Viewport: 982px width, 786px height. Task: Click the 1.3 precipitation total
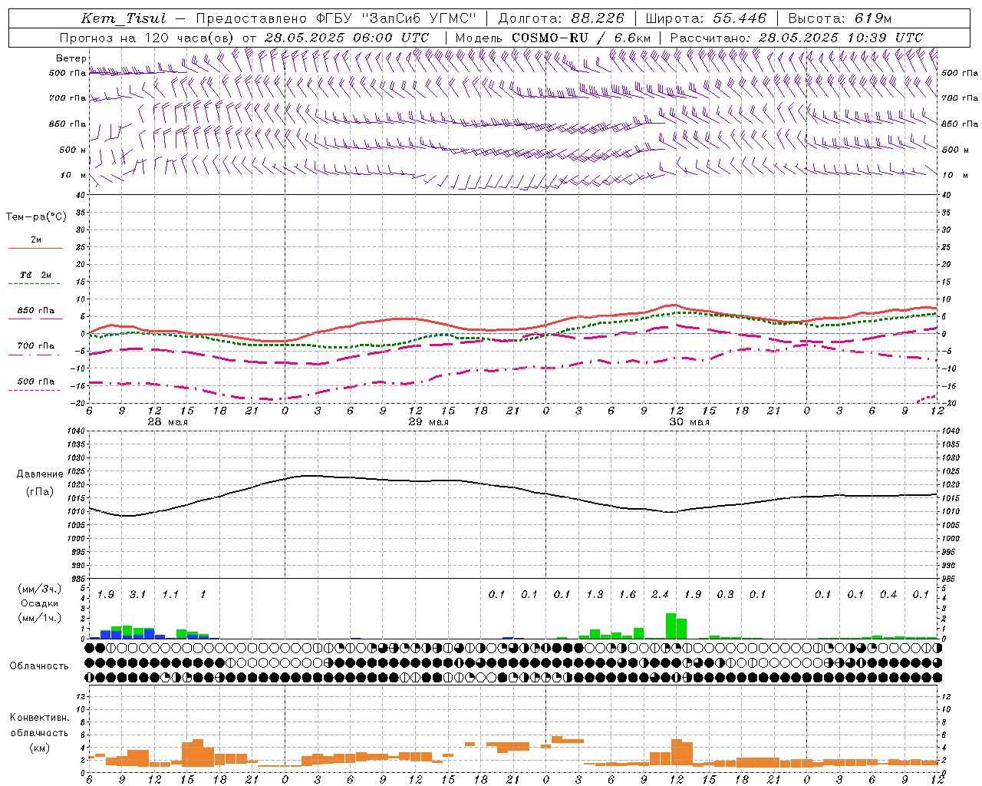[x=595, y=594]
